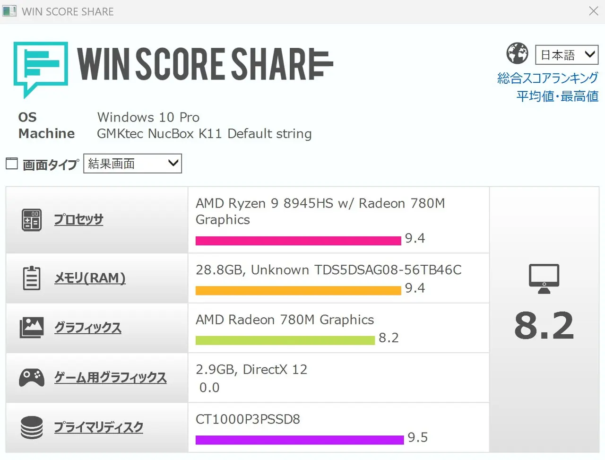
Task: Select the グラフィックス category link
Action: tap(88, 328)
